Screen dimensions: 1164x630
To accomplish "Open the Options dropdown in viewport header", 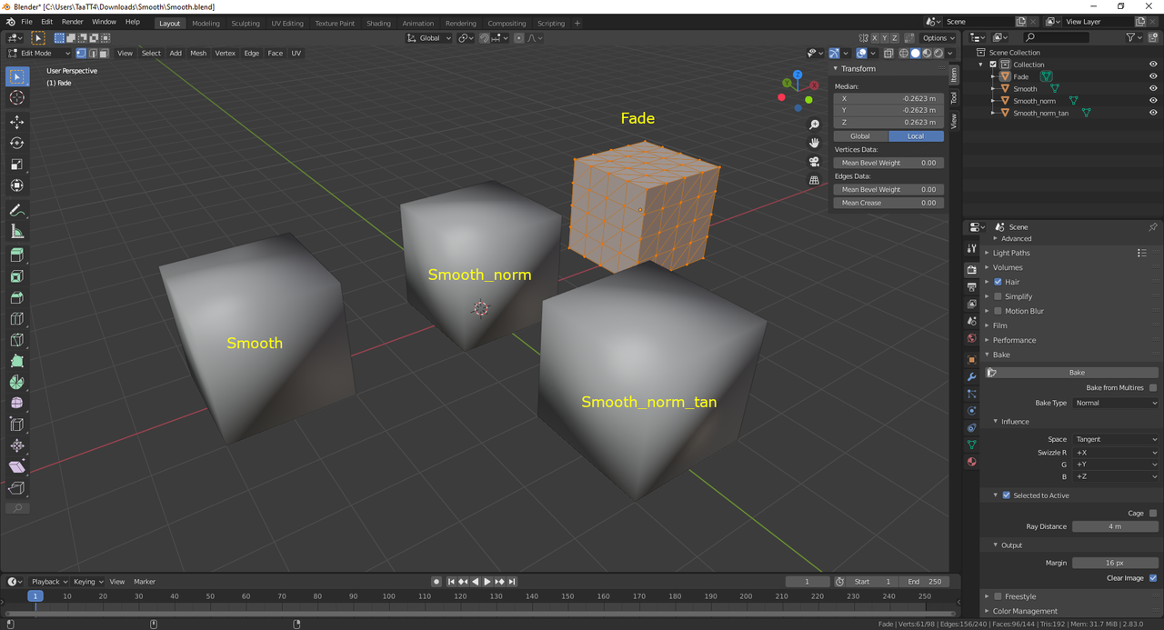I will (938, 38).
